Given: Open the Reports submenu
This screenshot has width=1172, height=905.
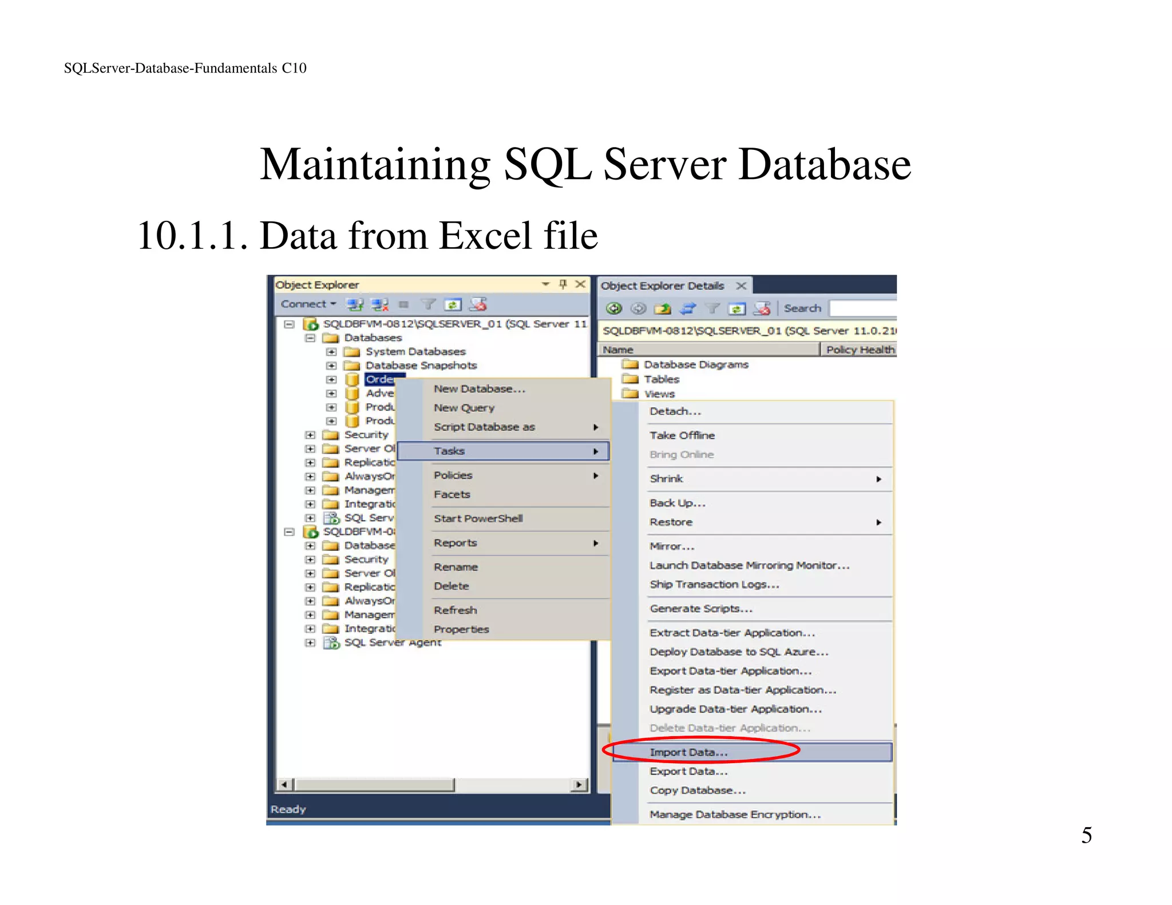Looking at the screenshot, I should point(504,543).
